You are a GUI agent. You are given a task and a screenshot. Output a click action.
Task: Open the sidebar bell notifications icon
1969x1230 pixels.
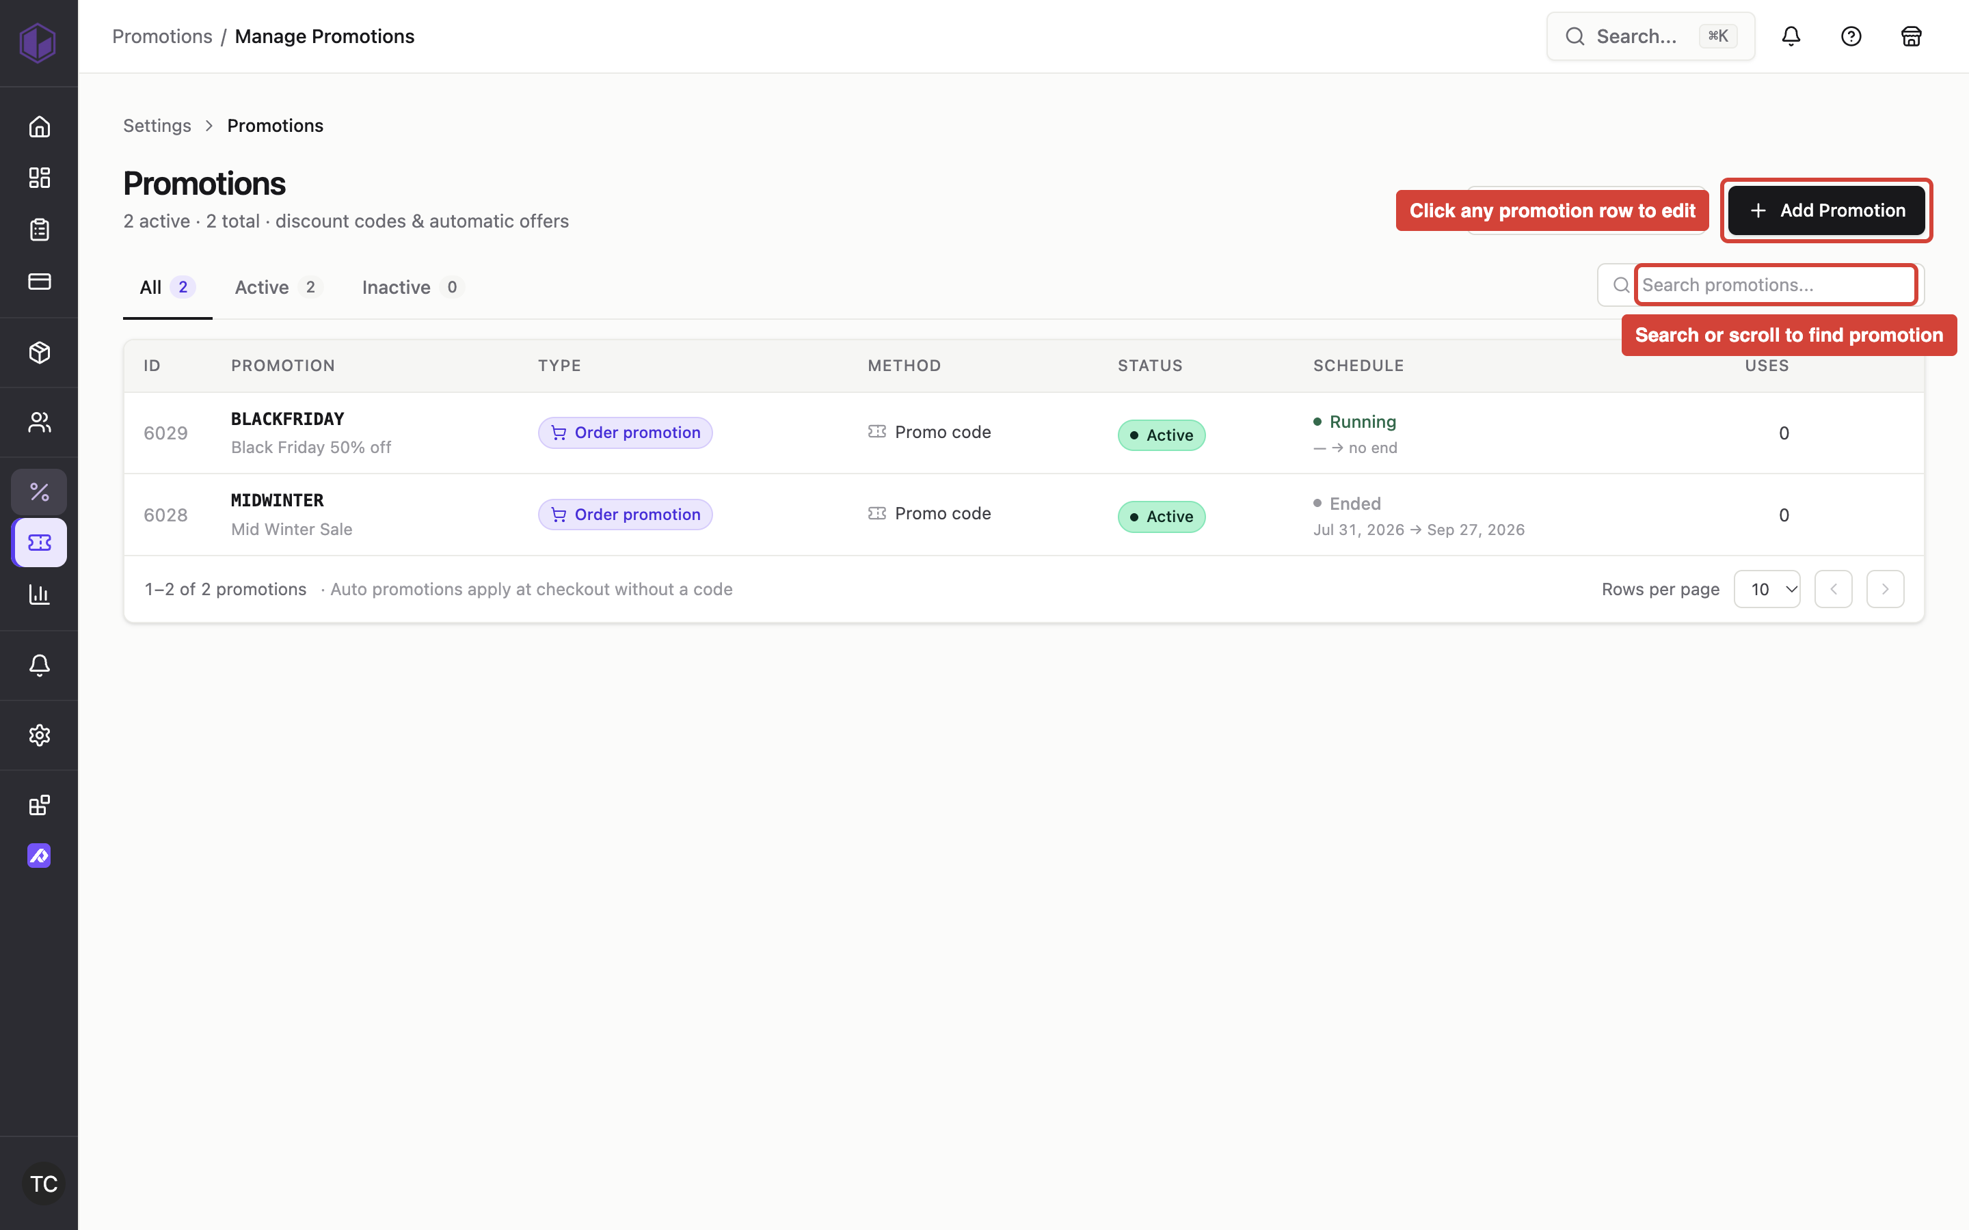click(39, 665)
